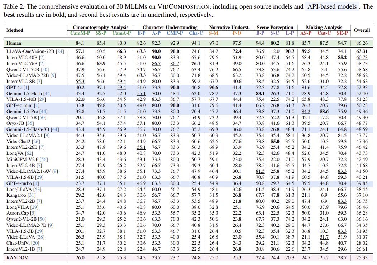Click the Video-LLaMA2.1-AV model name
The height and width of the screenshot is (265, 377).
coord(29,171)
